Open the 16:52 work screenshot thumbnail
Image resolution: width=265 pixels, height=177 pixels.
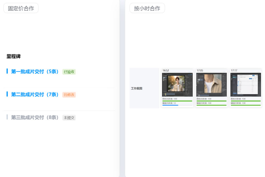(x=177, y=85)
